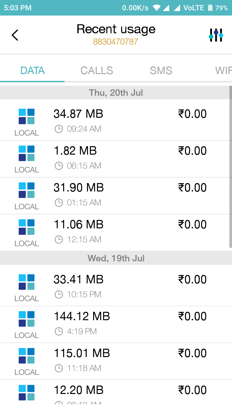
Task: Open the filter sliders icon
Action: (x=216, y=35)
